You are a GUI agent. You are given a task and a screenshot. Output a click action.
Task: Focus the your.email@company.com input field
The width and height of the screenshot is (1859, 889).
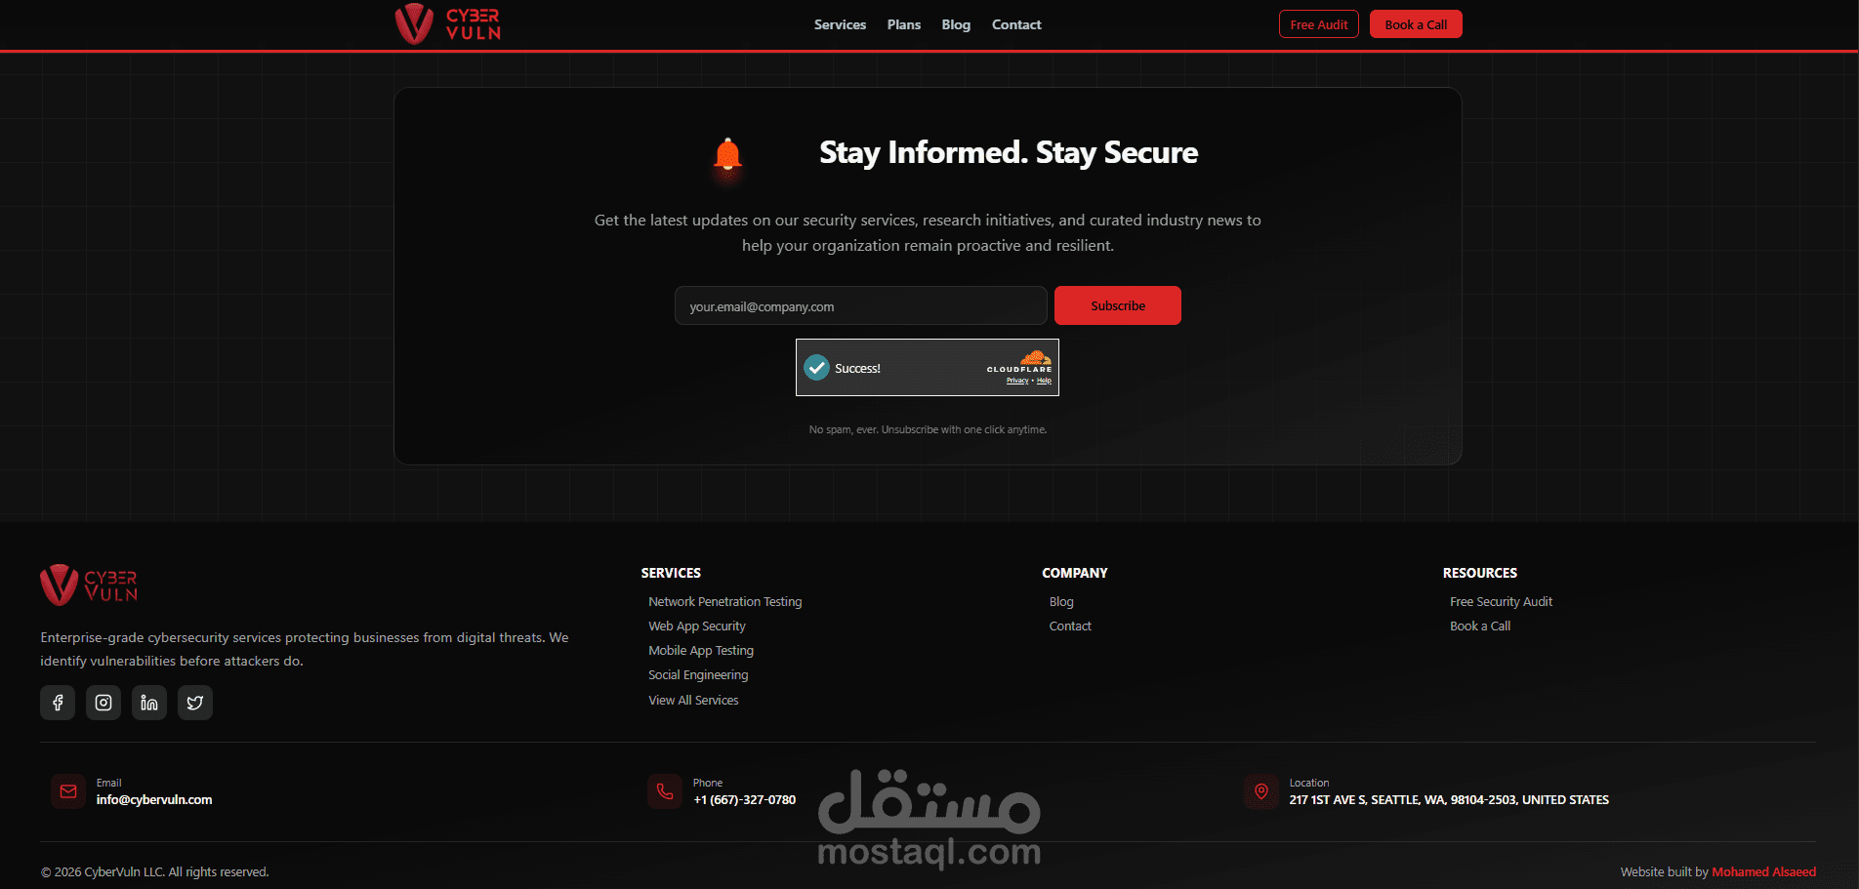(x=861, y=305)
